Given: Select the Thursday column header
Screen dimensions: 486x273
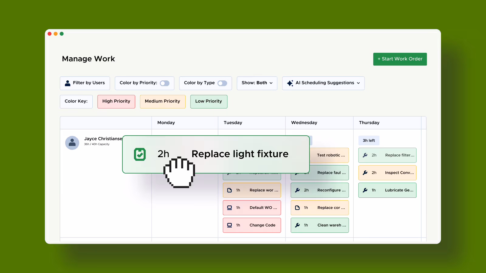Looking at the screenshot, I should pyautogui.click(x=369, y=123).
